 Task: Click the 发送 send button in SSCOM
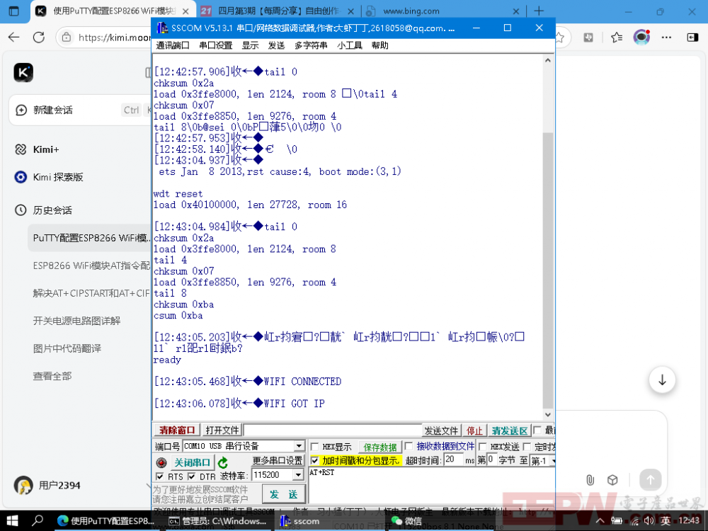pyautogui.click(x=284, y=494)
